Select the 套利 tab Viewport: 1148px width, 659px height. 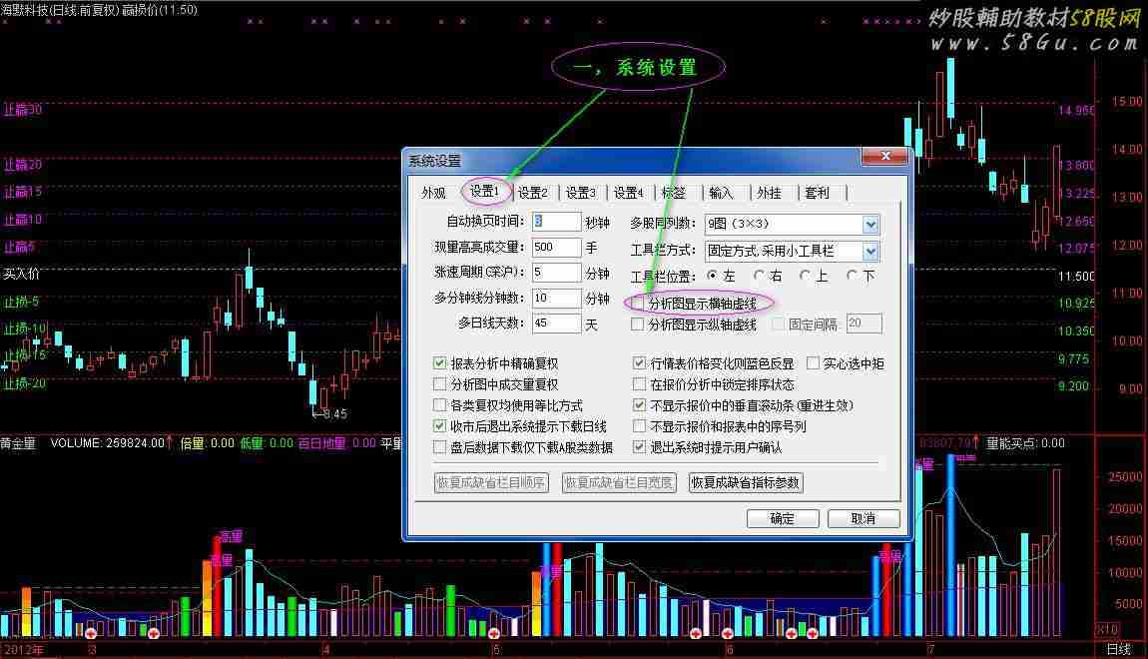point(817,193)
